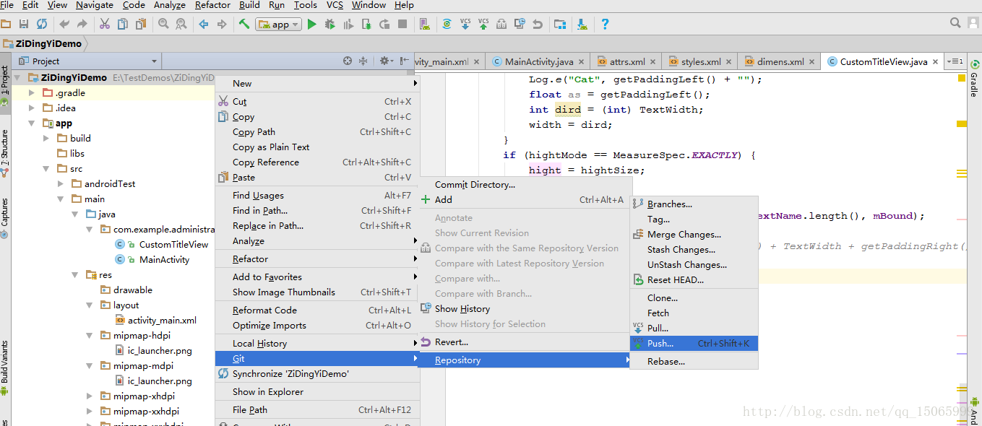Click the SDK Manager toolbar icon
Viewport: 982px width, 426px height.
[582, 24]
